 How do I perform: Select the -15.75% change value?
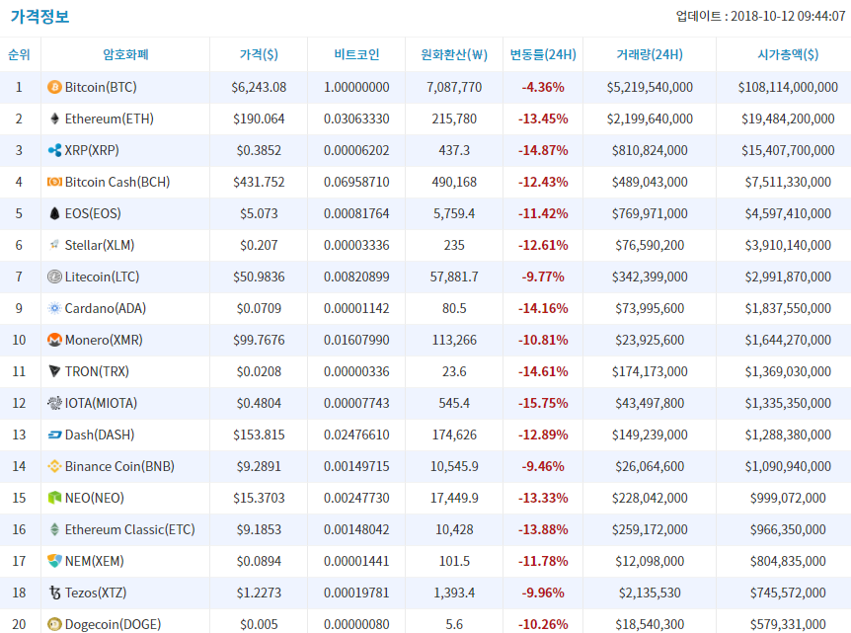[x=543, y=403]
